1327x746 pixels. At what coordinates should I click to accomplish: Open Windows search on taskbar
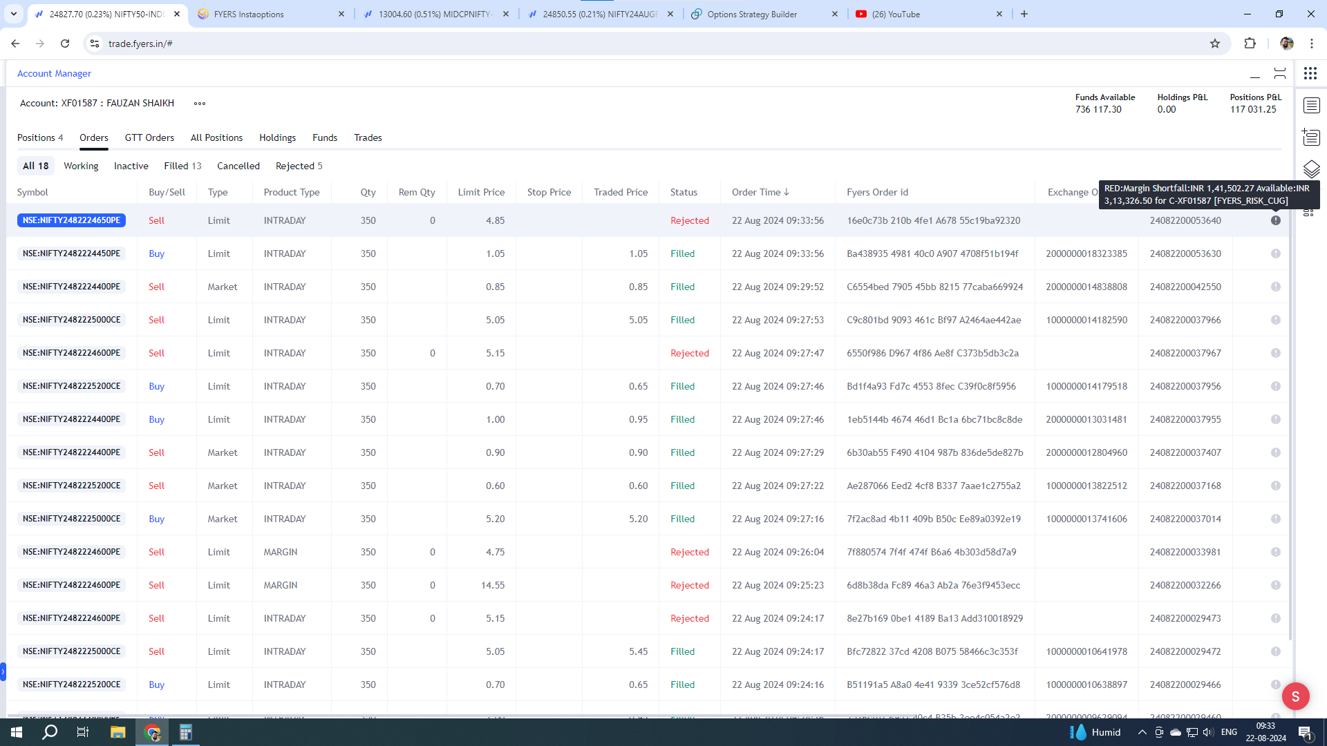[x=50, y=732]
